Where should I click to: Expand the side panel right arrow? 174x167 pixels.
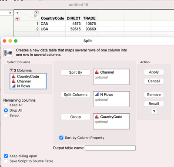[10, 13]
